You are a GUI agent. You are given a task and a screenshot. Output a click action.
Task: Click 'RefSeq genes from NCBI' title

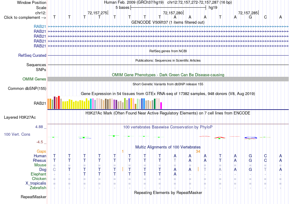[x=168, y=51]
